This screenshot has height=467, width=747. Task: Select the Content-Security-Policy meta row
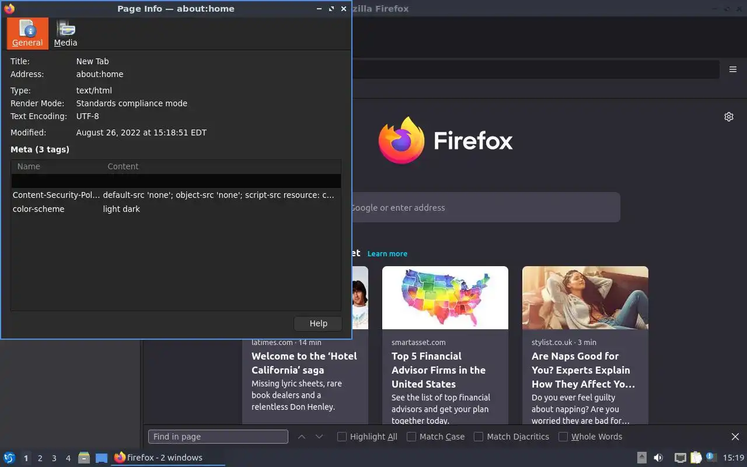pyautogui.click(x=176, y=195)
